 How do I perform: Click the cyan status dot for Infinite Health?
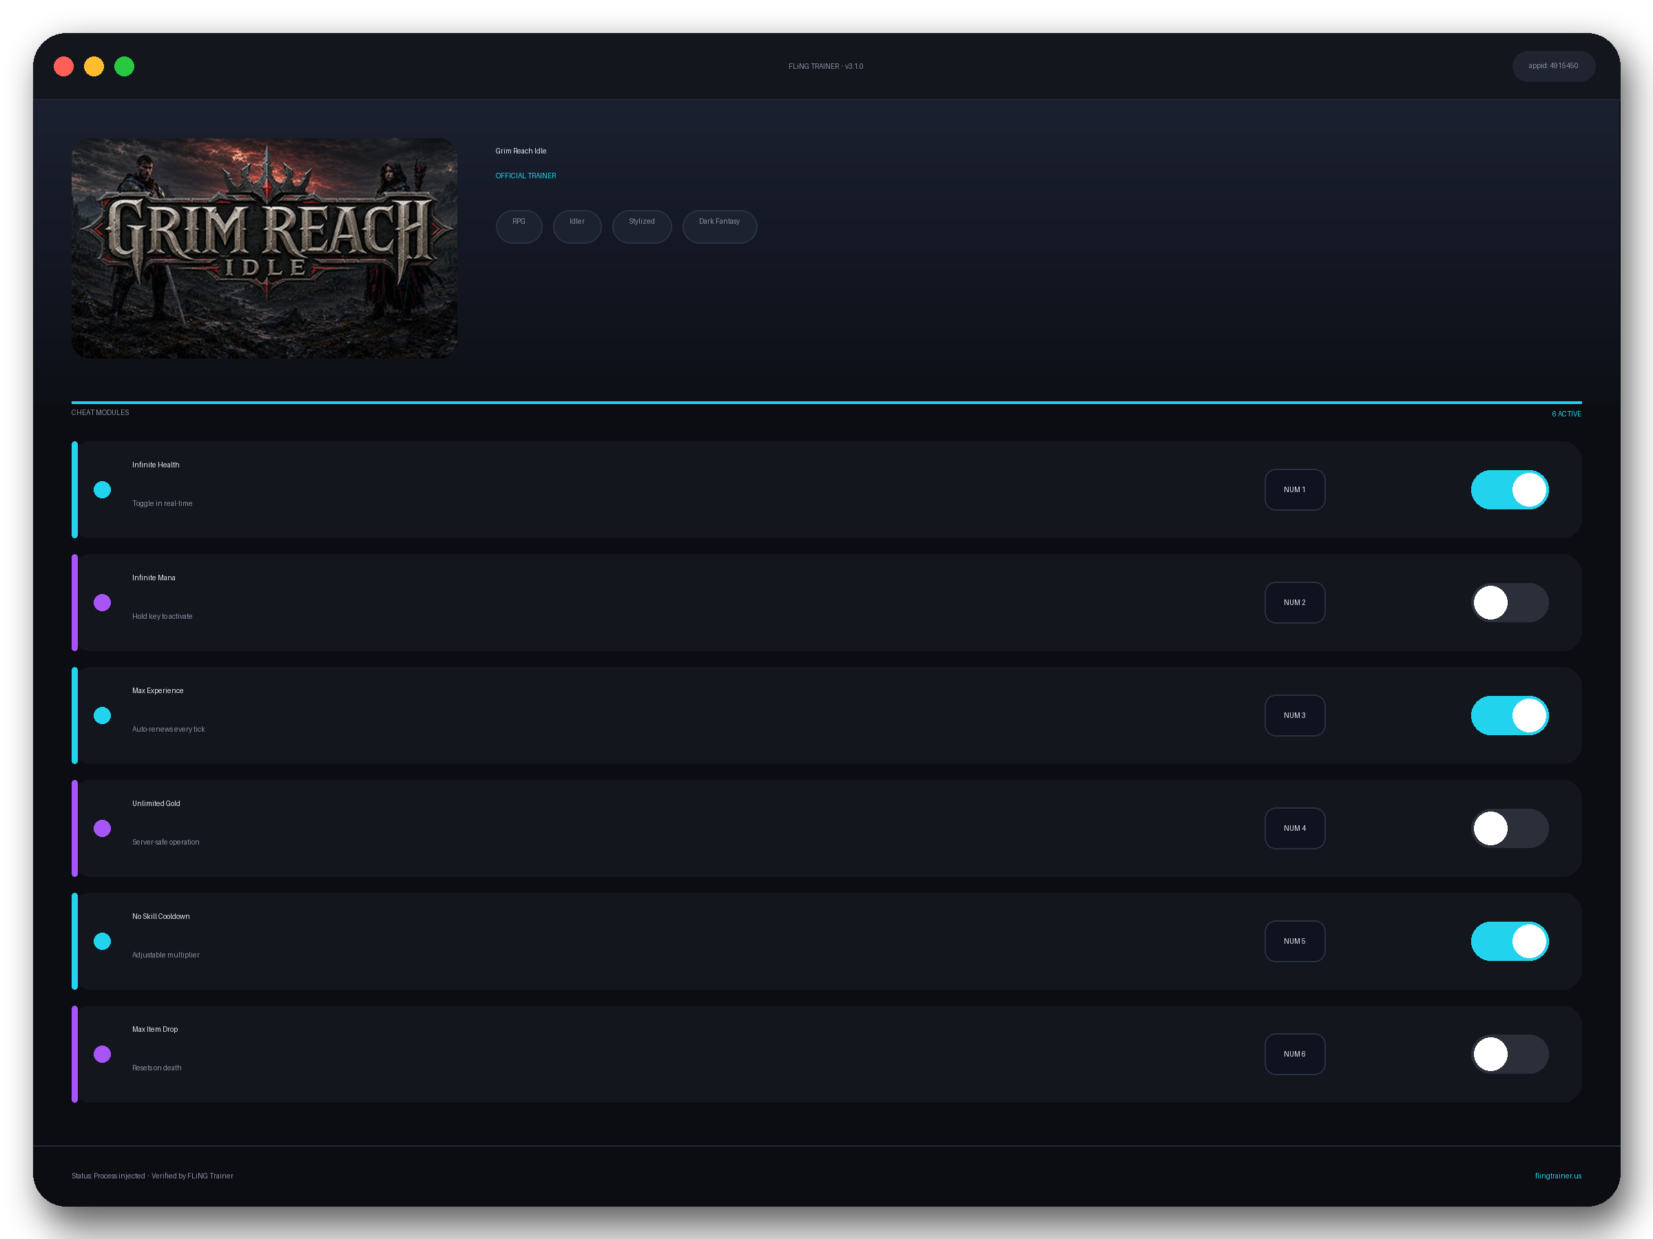pyautogui.click(x=103, y=490)
